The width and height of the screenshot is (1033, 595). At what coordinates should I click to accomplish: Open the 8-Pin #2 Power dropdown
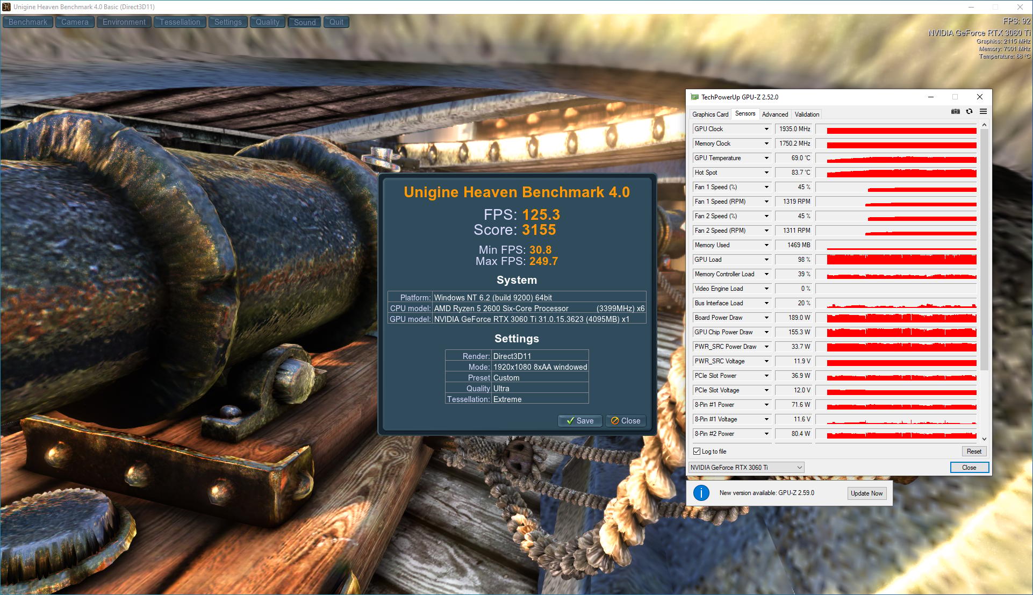(766, 434)
